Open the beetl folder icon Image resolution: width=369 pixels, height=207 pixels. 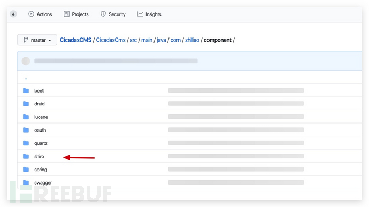[x=26, y=91]
